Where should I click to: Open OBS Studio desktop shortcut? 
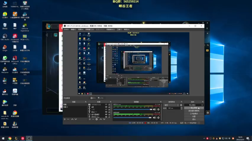(5, 37)
